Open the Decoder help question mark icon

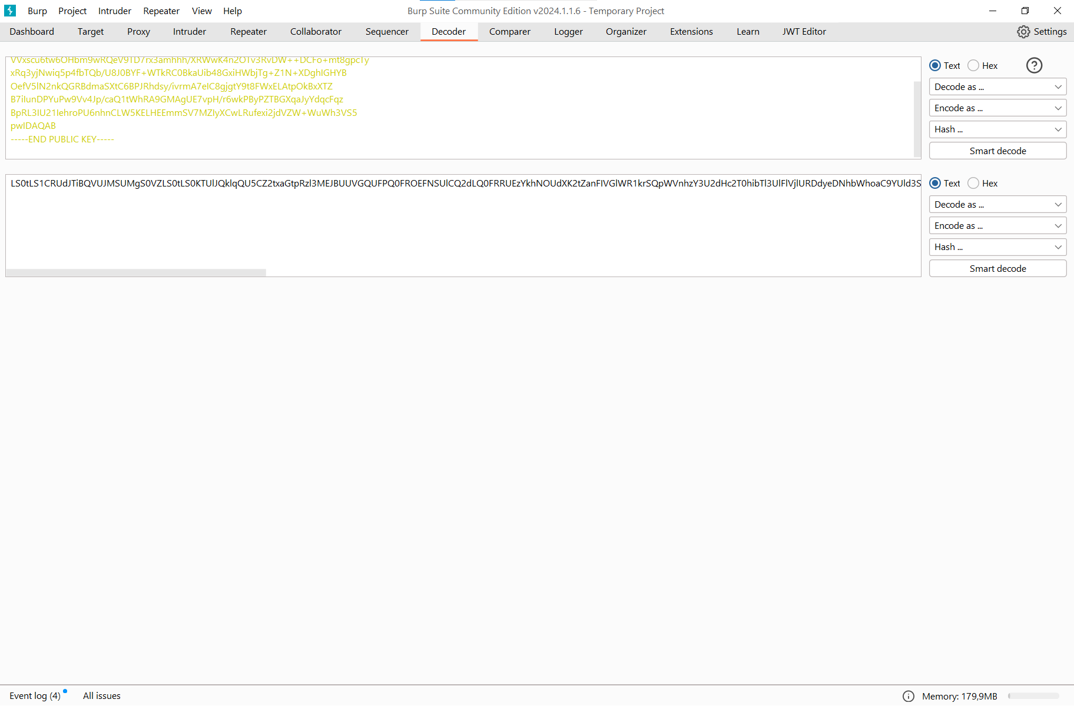point(1034,65)
